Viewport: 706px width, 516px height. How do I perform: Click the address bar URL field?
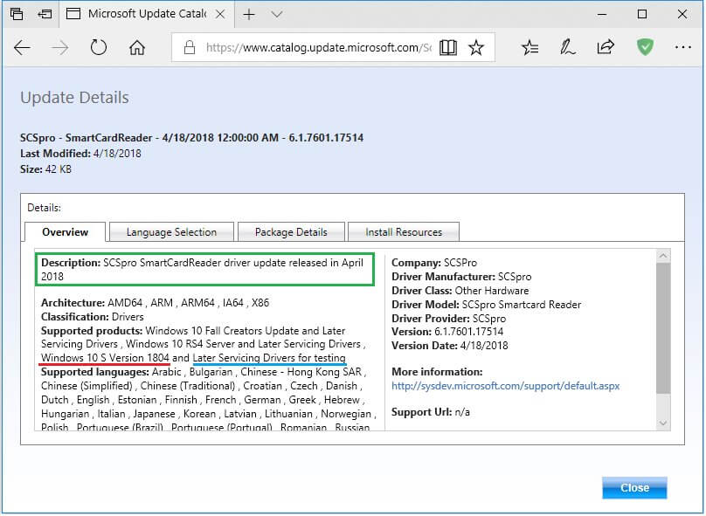[315, 48]
